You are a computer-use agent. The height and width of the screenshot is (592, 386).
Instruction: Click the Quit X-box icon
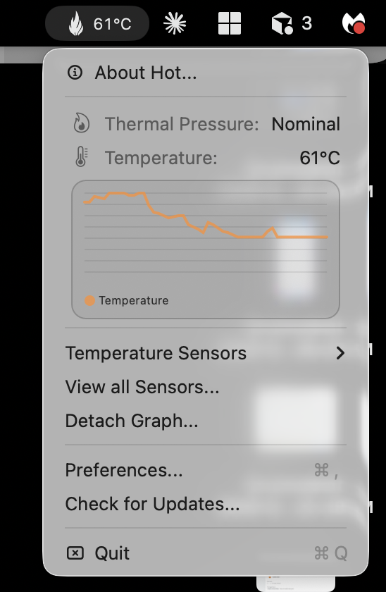tap(75, 553)
